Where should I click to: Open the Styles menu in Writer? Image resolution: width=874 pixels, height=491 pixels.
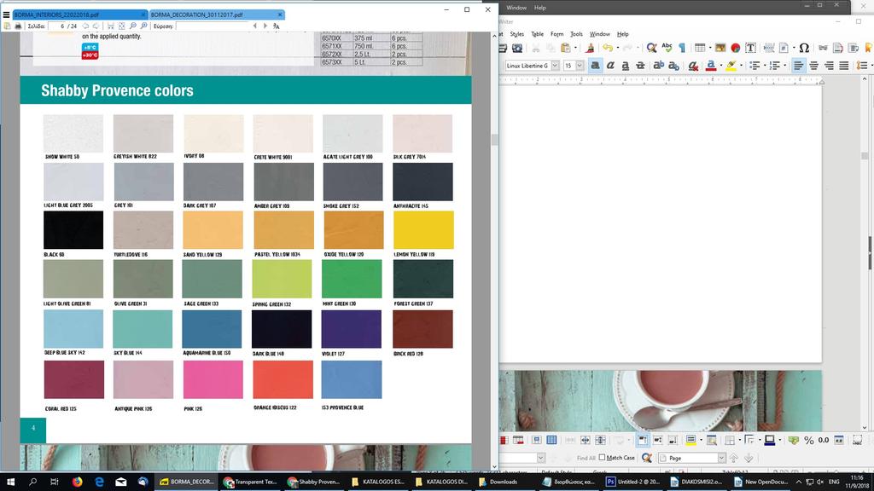click(x=516, y=34)
